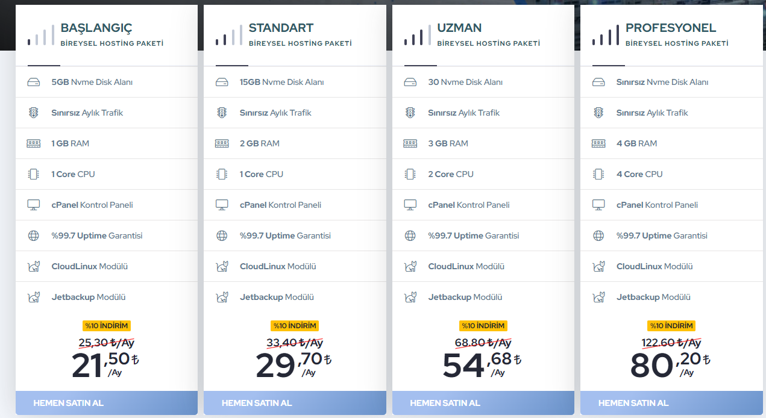766x418 pixels.
Task: Click the %10 İNDİRİM badge on PROFESYONEL
Action: pos(671,326)
